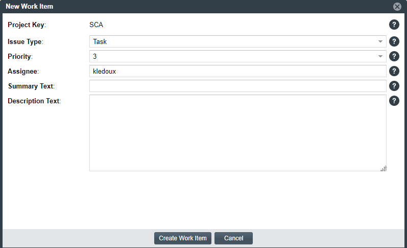
Task: Focus the empty Summary Text input
Action: coord(237,86)
